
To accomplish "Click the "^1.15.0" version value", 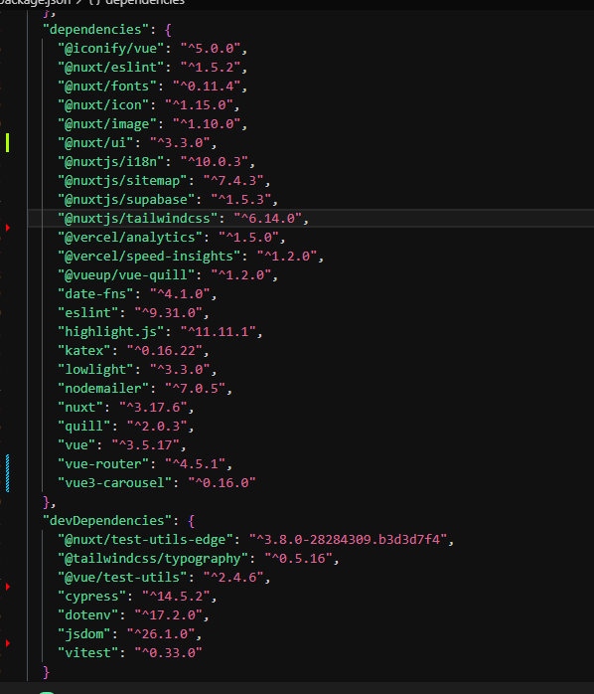I will [x=199, y=105].
